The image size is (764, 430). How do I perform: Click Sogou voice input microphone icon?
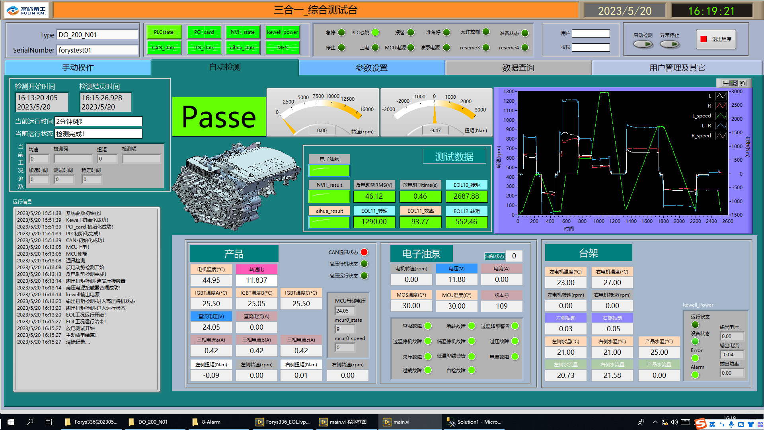(x=731, y=424)
